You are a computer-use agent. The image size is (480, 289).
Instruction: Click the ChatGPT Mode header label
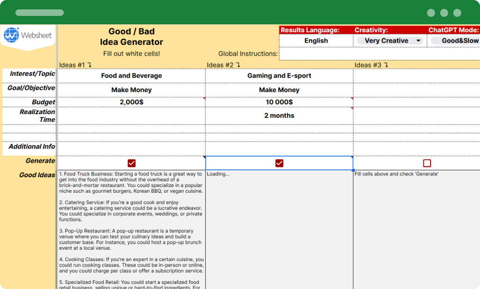pyautogui.click(x=453, y=30)
